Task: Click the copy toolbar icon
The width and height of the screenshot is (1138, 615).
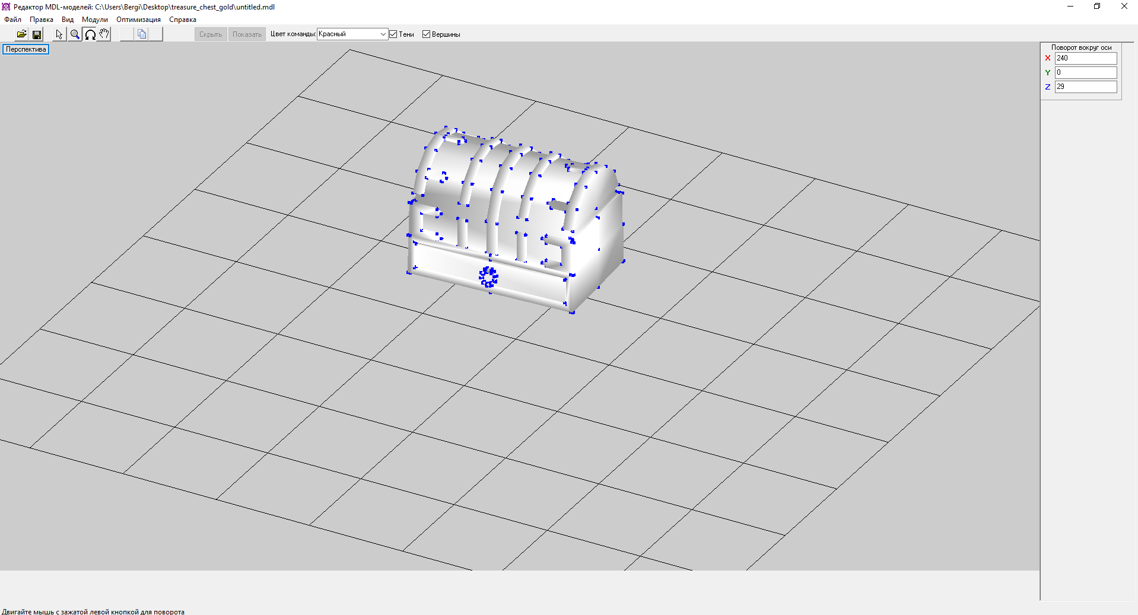Action: pos(142,34)
